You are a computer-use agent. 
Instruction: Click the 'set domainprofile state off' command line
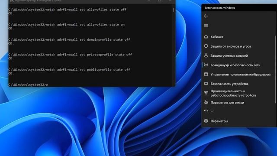[69, 39]
